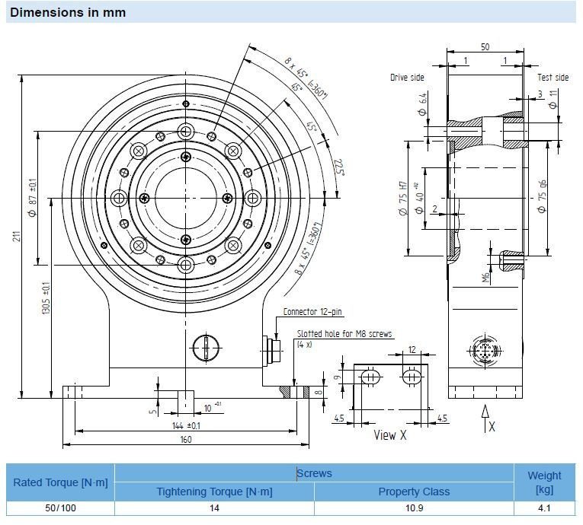Screen dimensions: 583x525
Task: Click the "Rated Torque [N·m]" header cell
Action: click(x=60, y=482)
